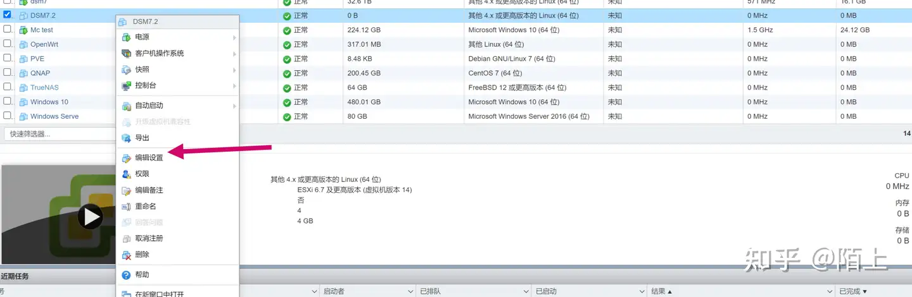912x297 pixels.
Task: Open the 电源 (Power) submenu icon
Action: pyautogui.click(x=126, y=37)
